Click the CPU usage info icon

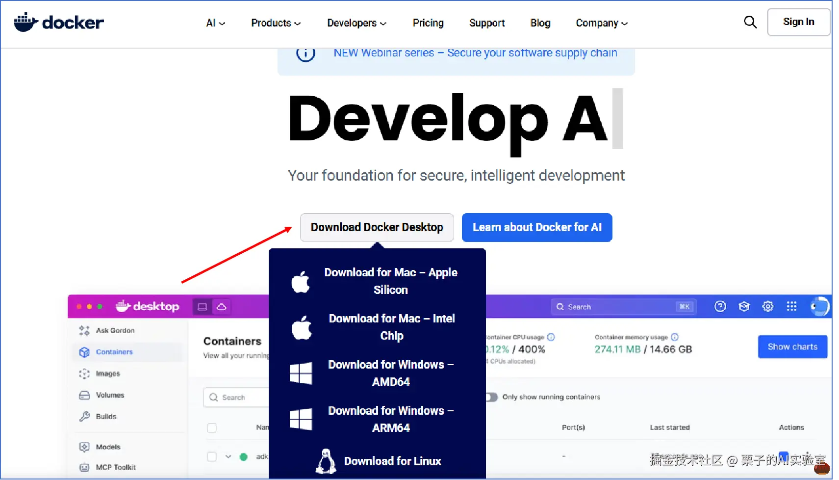[x=551, y=337]
